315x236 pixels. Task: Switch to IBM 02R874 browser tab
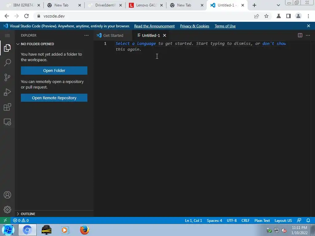click(23, 5)
